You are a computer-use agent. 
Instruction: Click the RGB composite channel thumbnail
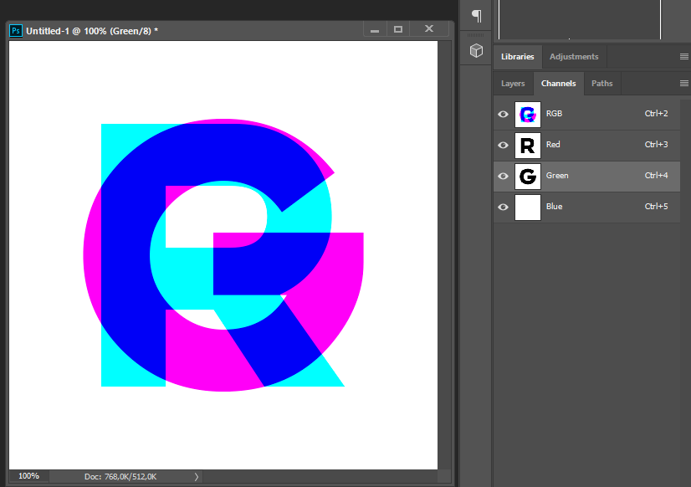tap(528, 114)
